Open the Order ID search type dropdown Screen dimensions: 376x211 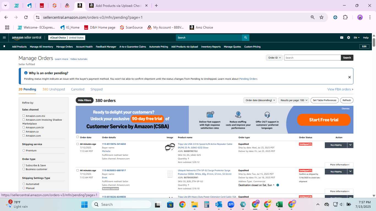274,58
